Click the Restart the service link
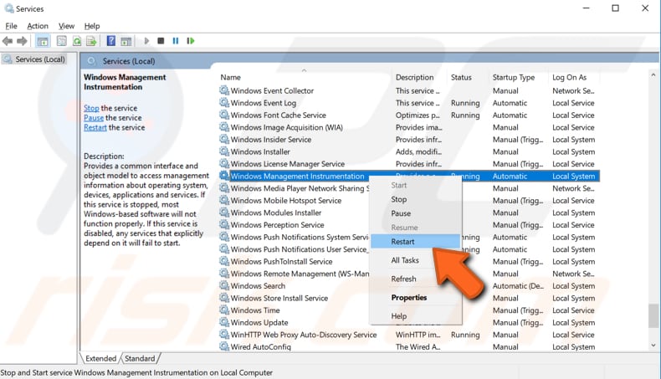 [x=95, y=127]
